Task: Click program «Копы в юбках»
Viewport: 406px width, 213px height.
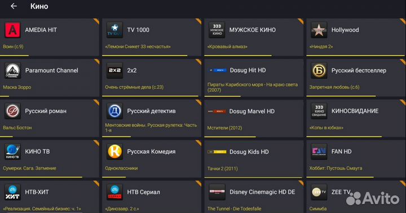Action: click(326, 127)
